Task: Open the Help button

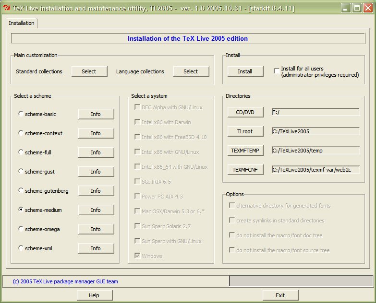Action: tap(94, 295)
